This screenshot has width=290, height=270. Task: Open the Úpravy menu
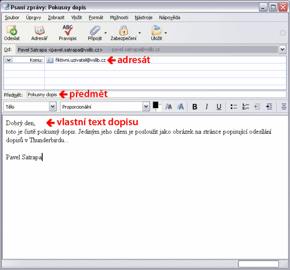click(x=33, y=17)
